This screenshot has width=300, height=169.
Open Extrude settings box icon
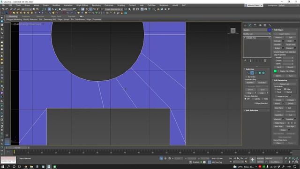(283, 41)
